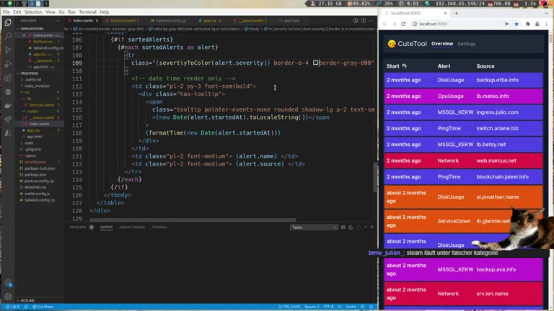
Task: Click the CuteTool emoji logo
Action: (x=392, y=44)
